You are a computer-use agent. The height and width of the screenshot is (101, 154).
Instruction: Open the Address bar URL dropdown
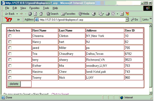(x=127, y=19)
